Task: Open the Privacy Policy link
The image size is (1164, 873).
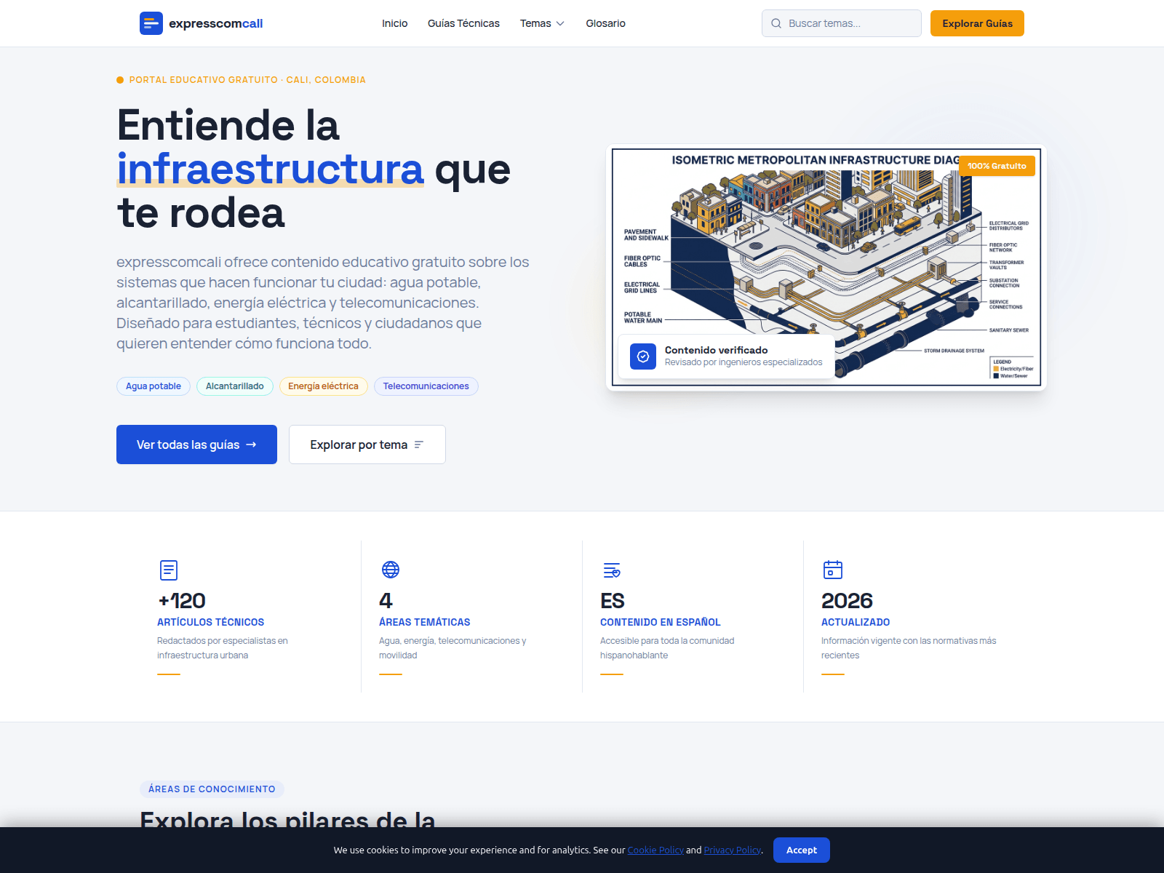Action: (733, 850)
